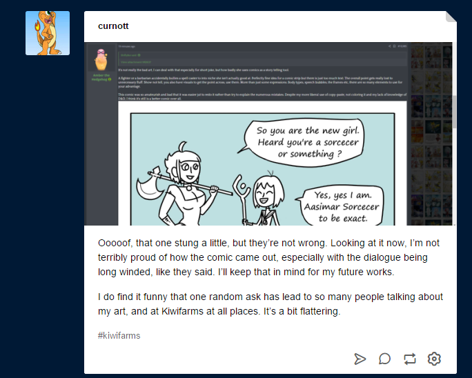The width and height of the screenshot is (472, 378).
Task: Click the 'So you are the new girl' speech bubble
Action: point(304,142)
